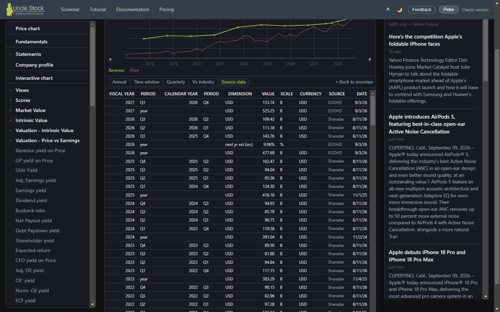Select Net Payout yield item
The width and height of the screenshot is (500, 312).
[33, 221]
